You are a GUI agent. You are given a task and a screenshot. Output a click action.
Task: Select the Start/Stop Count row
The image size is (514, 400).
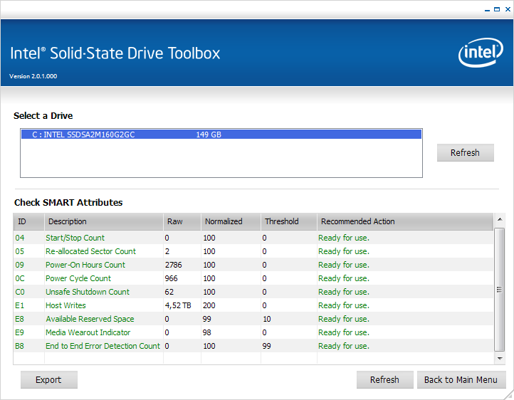coord(253,238)
